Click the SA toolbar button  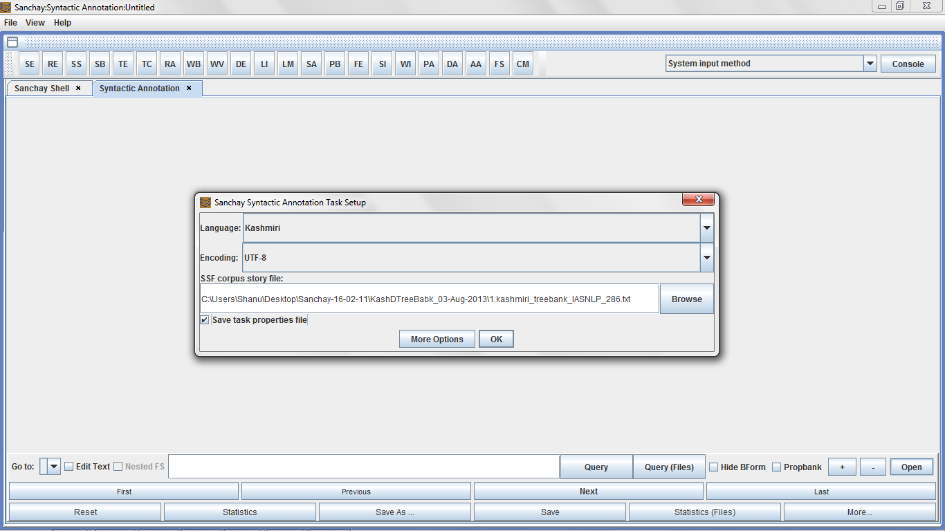click(x=312, y=64)
